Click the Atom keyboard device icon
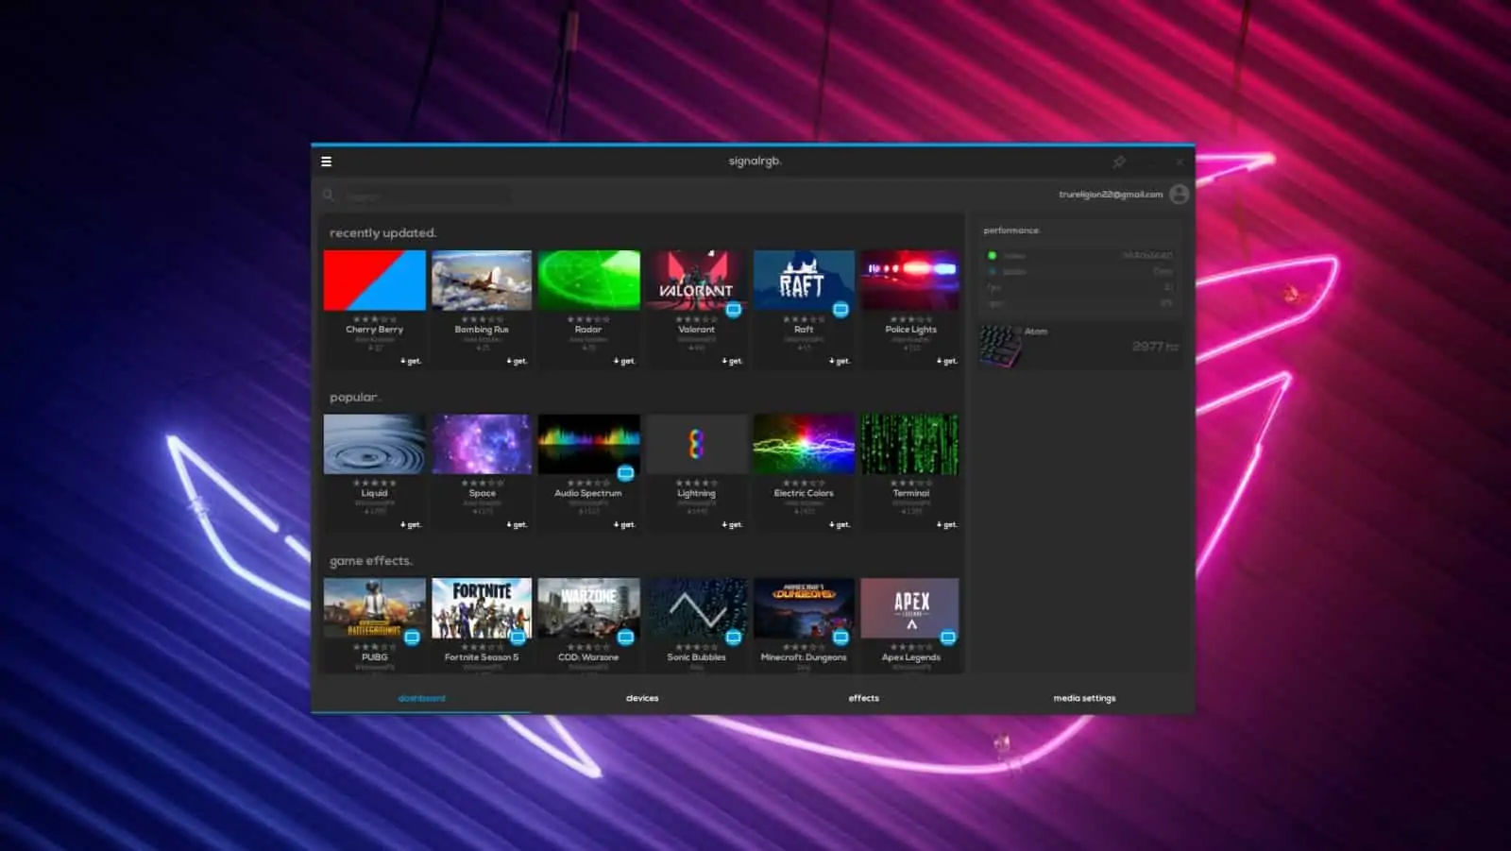This screenshot has height=851, width=1511. pos(1000,346)
